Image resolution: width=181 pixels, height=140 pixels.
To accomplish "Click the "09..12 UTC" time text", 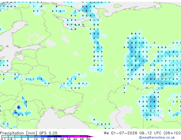I will click(150, 133).
